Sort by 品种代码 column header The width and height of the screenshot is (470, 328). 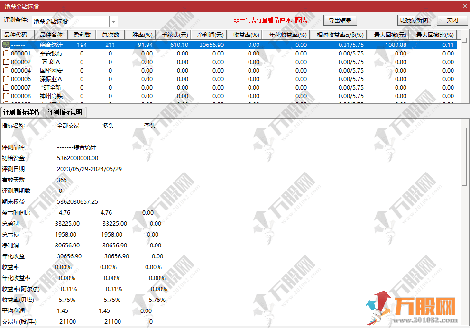click(18, 35)
